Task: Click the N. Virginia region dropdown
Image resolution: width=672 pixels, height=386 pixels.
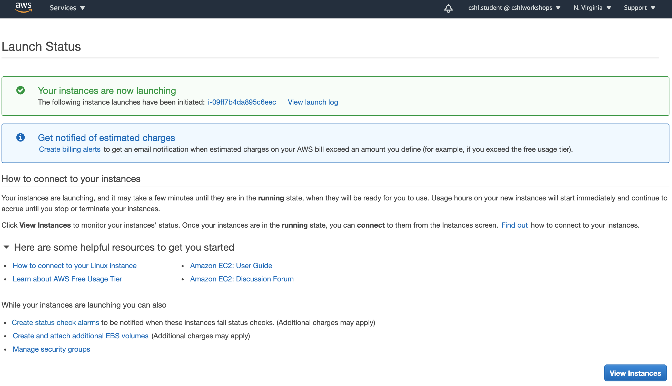Action: 593,8
